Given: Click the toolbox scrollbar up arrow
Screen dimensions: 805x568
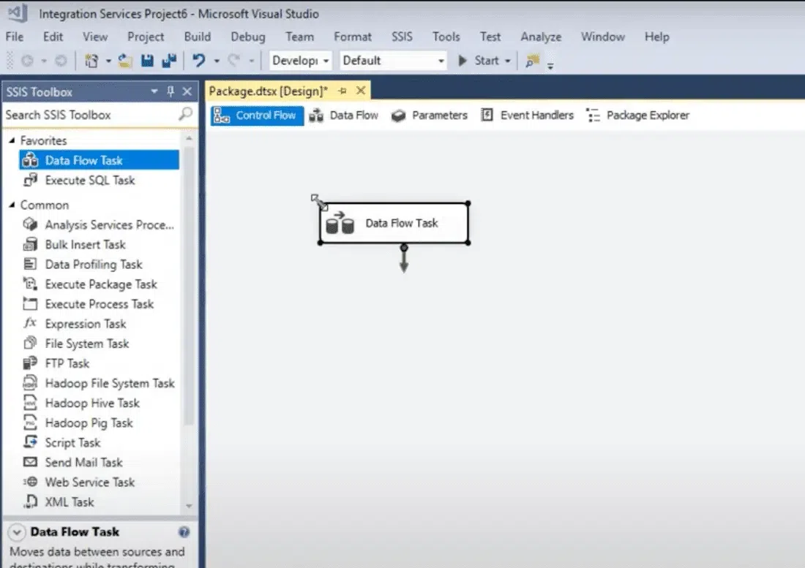Looking at the screenshot, I should click(x=189, y=138).
